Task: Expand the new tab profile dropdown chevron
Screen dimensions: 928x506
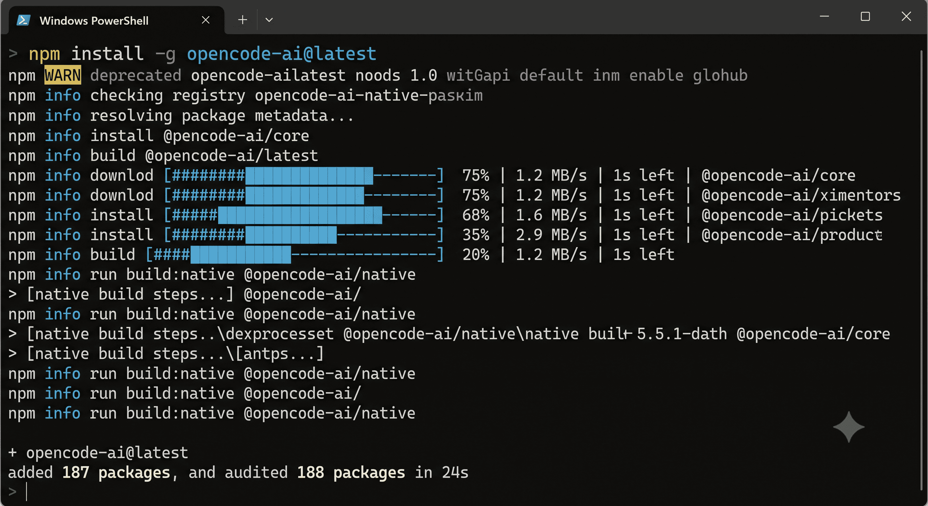Action: point(269,20)
